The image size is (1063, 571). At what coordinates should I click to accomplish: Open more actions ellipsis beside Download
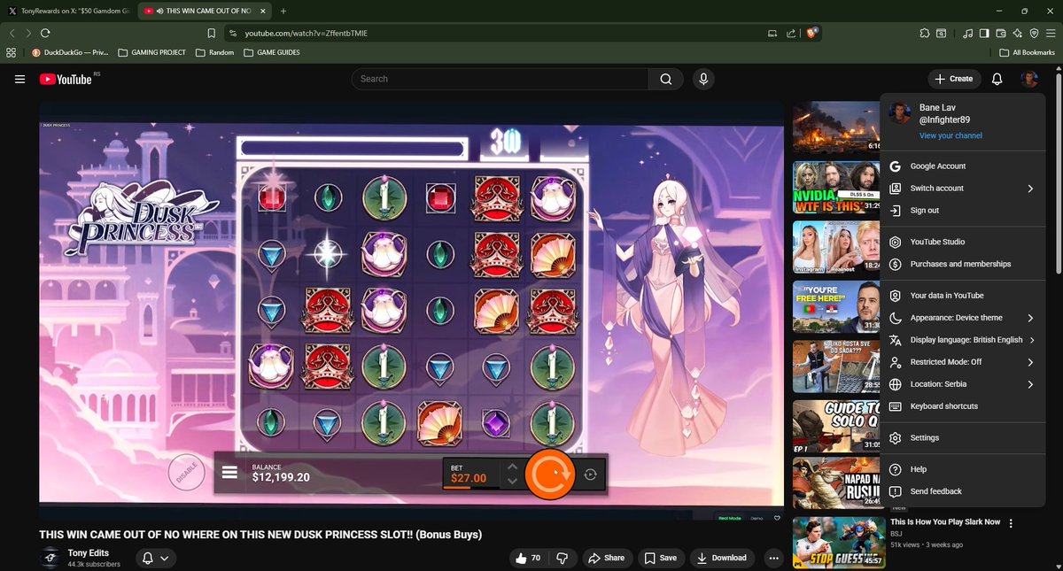tap(774, 558)
